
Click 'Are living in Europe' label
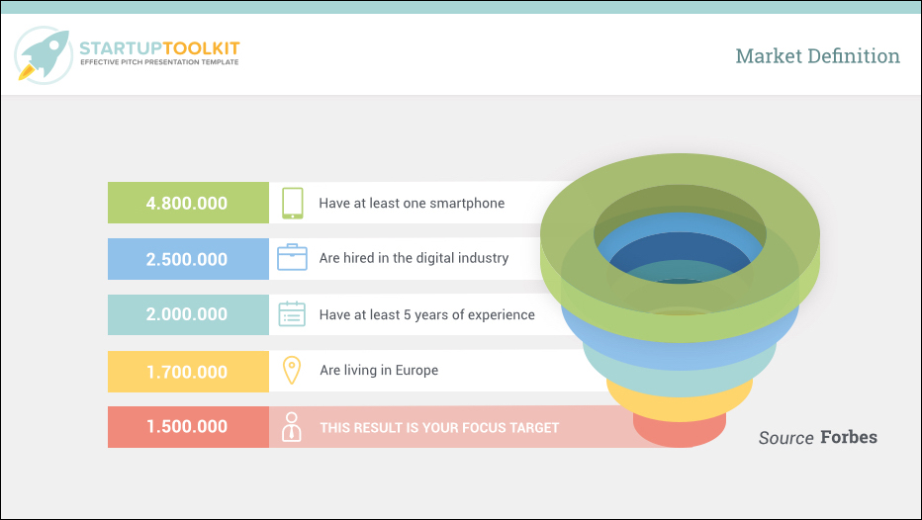click(x=379, y=370)
